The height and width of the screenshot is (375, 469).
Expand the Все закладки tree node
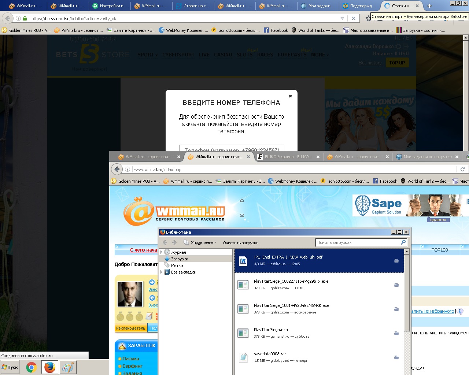pos(161,272)
